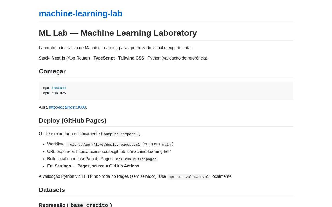Click the URL text https://lucass-sousa.github.io/machine-learning-lab/
This screenshot has width=332, height=207.
(123, 152)
